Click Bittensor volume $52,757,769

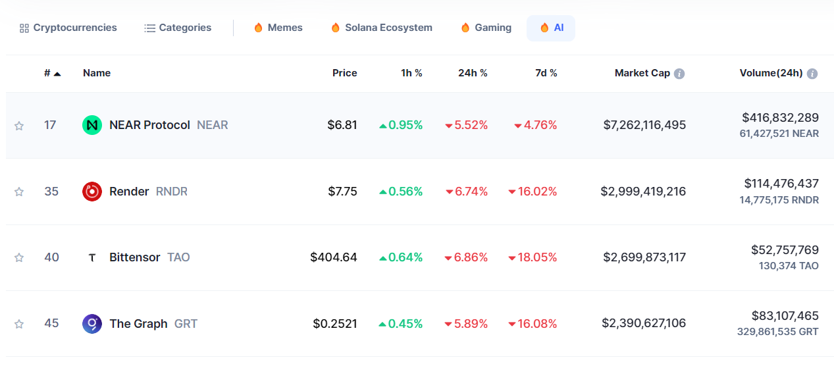pos(785,250)
